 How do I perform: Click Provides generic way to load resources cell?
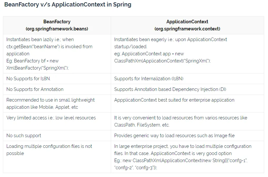(187, 136)
